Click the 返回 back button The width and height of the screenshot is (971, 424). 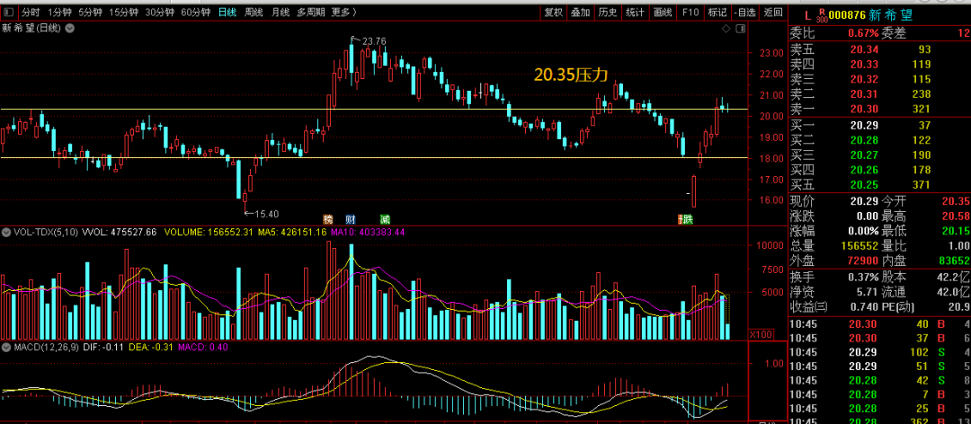(772, 13)
